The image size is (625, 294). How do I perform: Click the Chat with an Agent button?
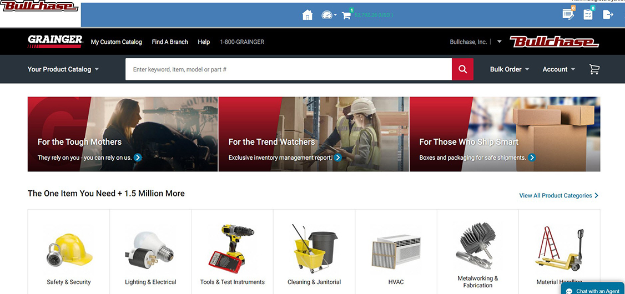click(x=593, y=289)
